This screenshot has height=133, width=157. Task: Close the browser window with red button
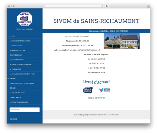(9, 6)
